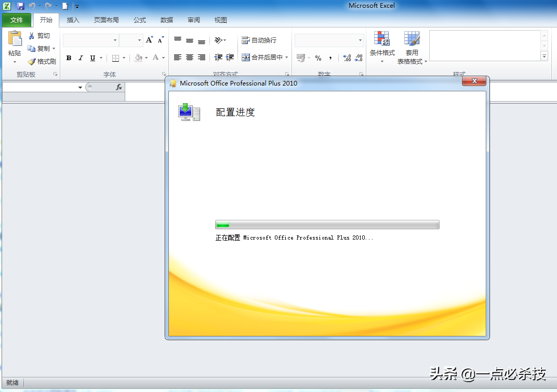Switch to the View (视图) tab
This screenshot has height=392, width=557.
[221, 20]
